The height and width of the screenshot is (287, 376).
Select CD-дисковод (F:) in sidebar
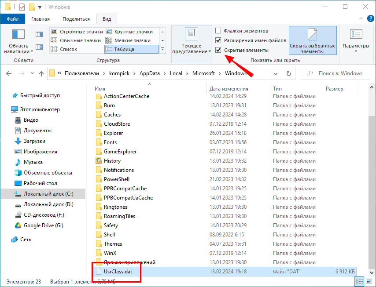[x=40, y=215]
